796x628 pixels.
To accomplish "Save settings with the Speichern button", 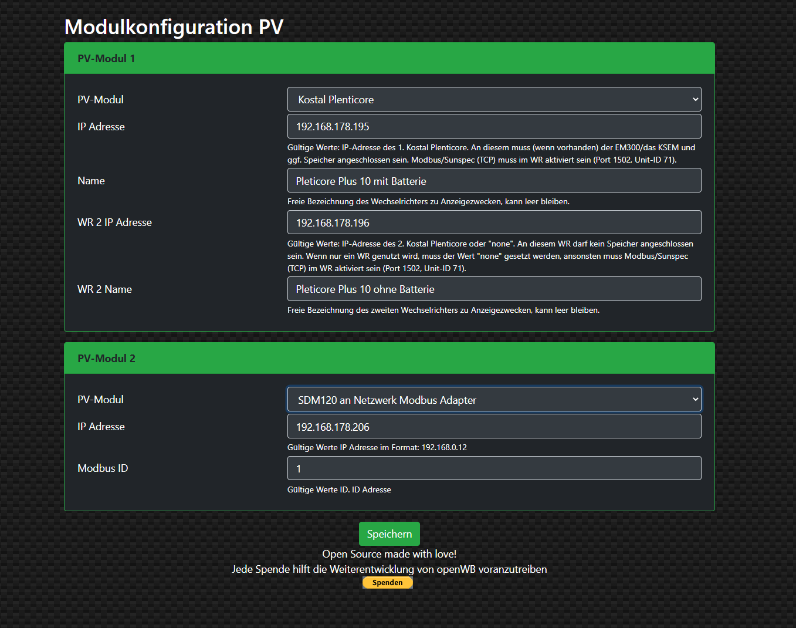I will tap(389, 534).
